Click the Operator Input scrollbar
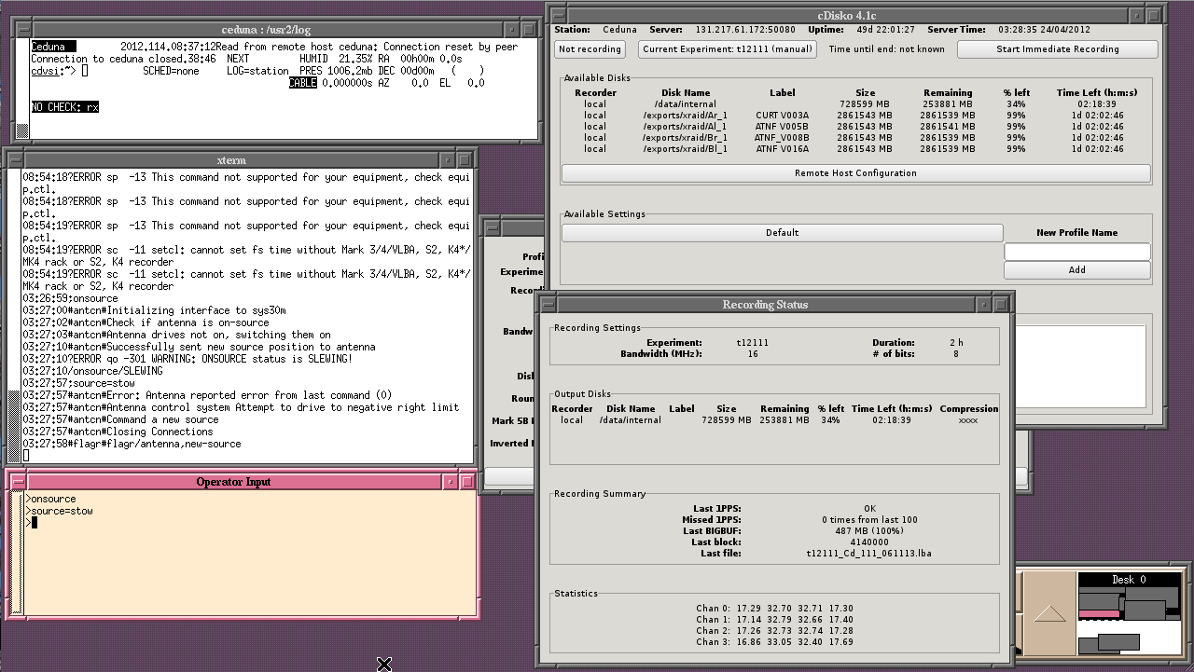Viewport: 1194px width, 672px height. click(17, 554)
